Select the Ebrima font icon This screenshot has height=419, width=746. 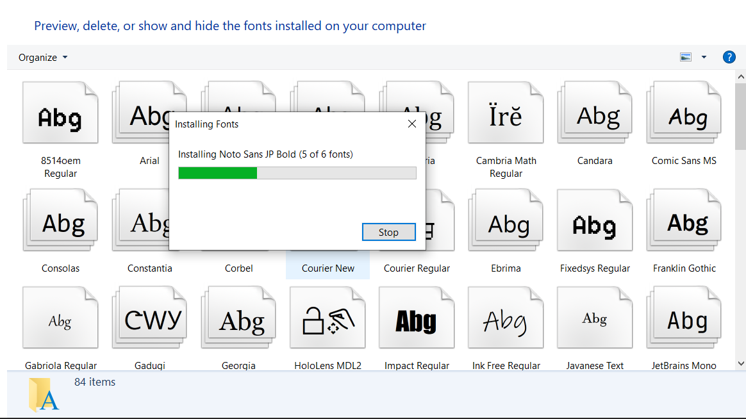506,220
